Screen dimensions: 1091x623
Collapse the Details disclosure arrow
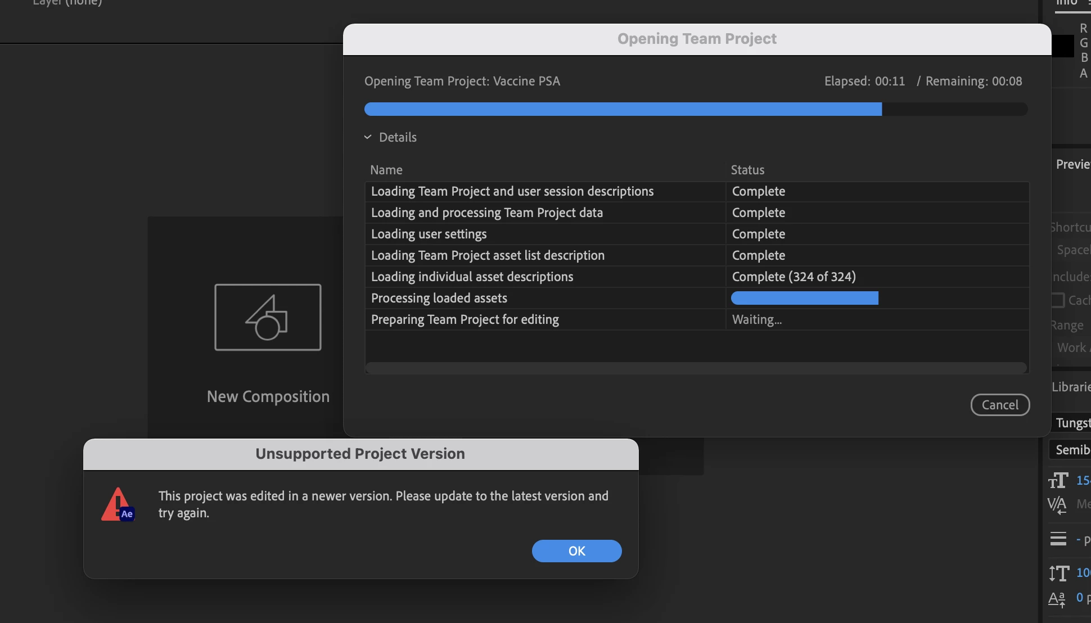pos(368,137)
